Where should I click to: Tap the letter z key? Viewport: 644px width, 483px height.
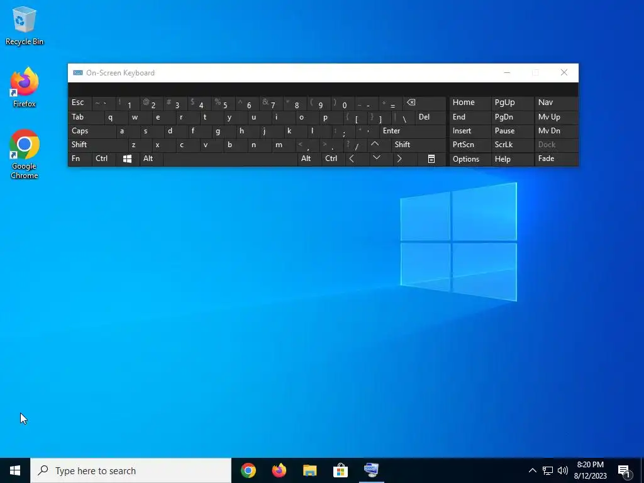pos(140,145)
